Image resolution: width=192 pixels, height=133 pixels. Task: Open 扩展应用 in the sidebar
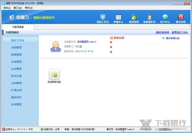coord(16,90)
